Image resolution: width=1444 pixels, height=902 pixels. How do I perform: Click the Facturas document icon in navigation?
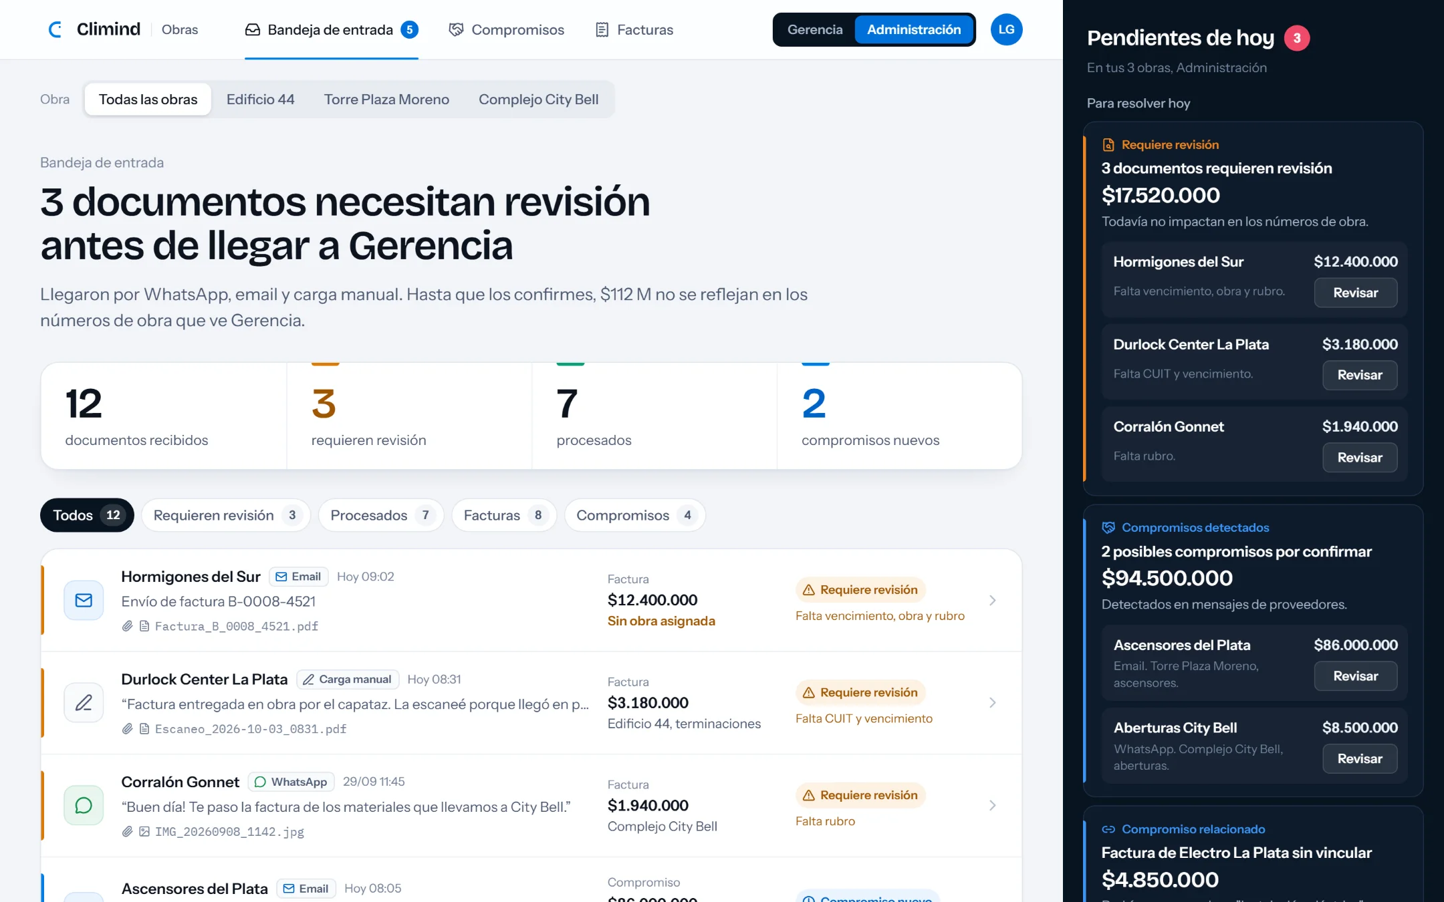(x=602, y=29)
